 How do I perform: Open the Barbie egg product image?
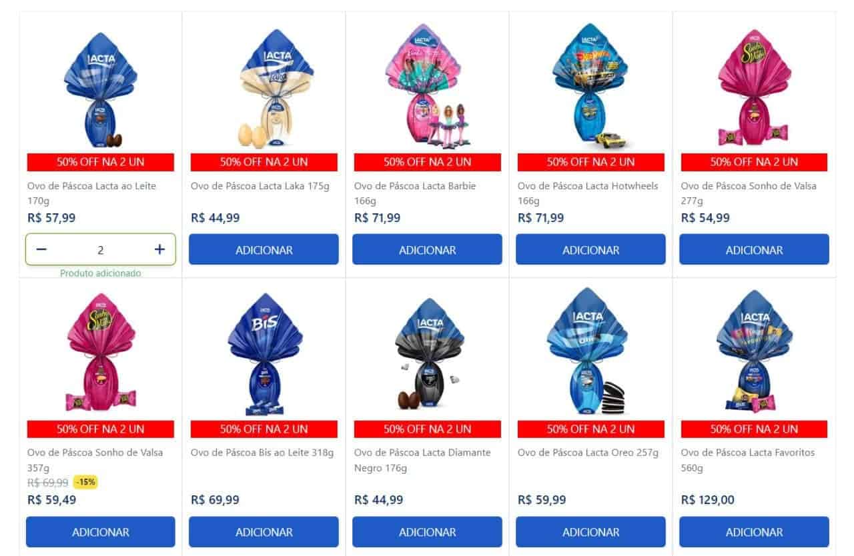(429, 85)
